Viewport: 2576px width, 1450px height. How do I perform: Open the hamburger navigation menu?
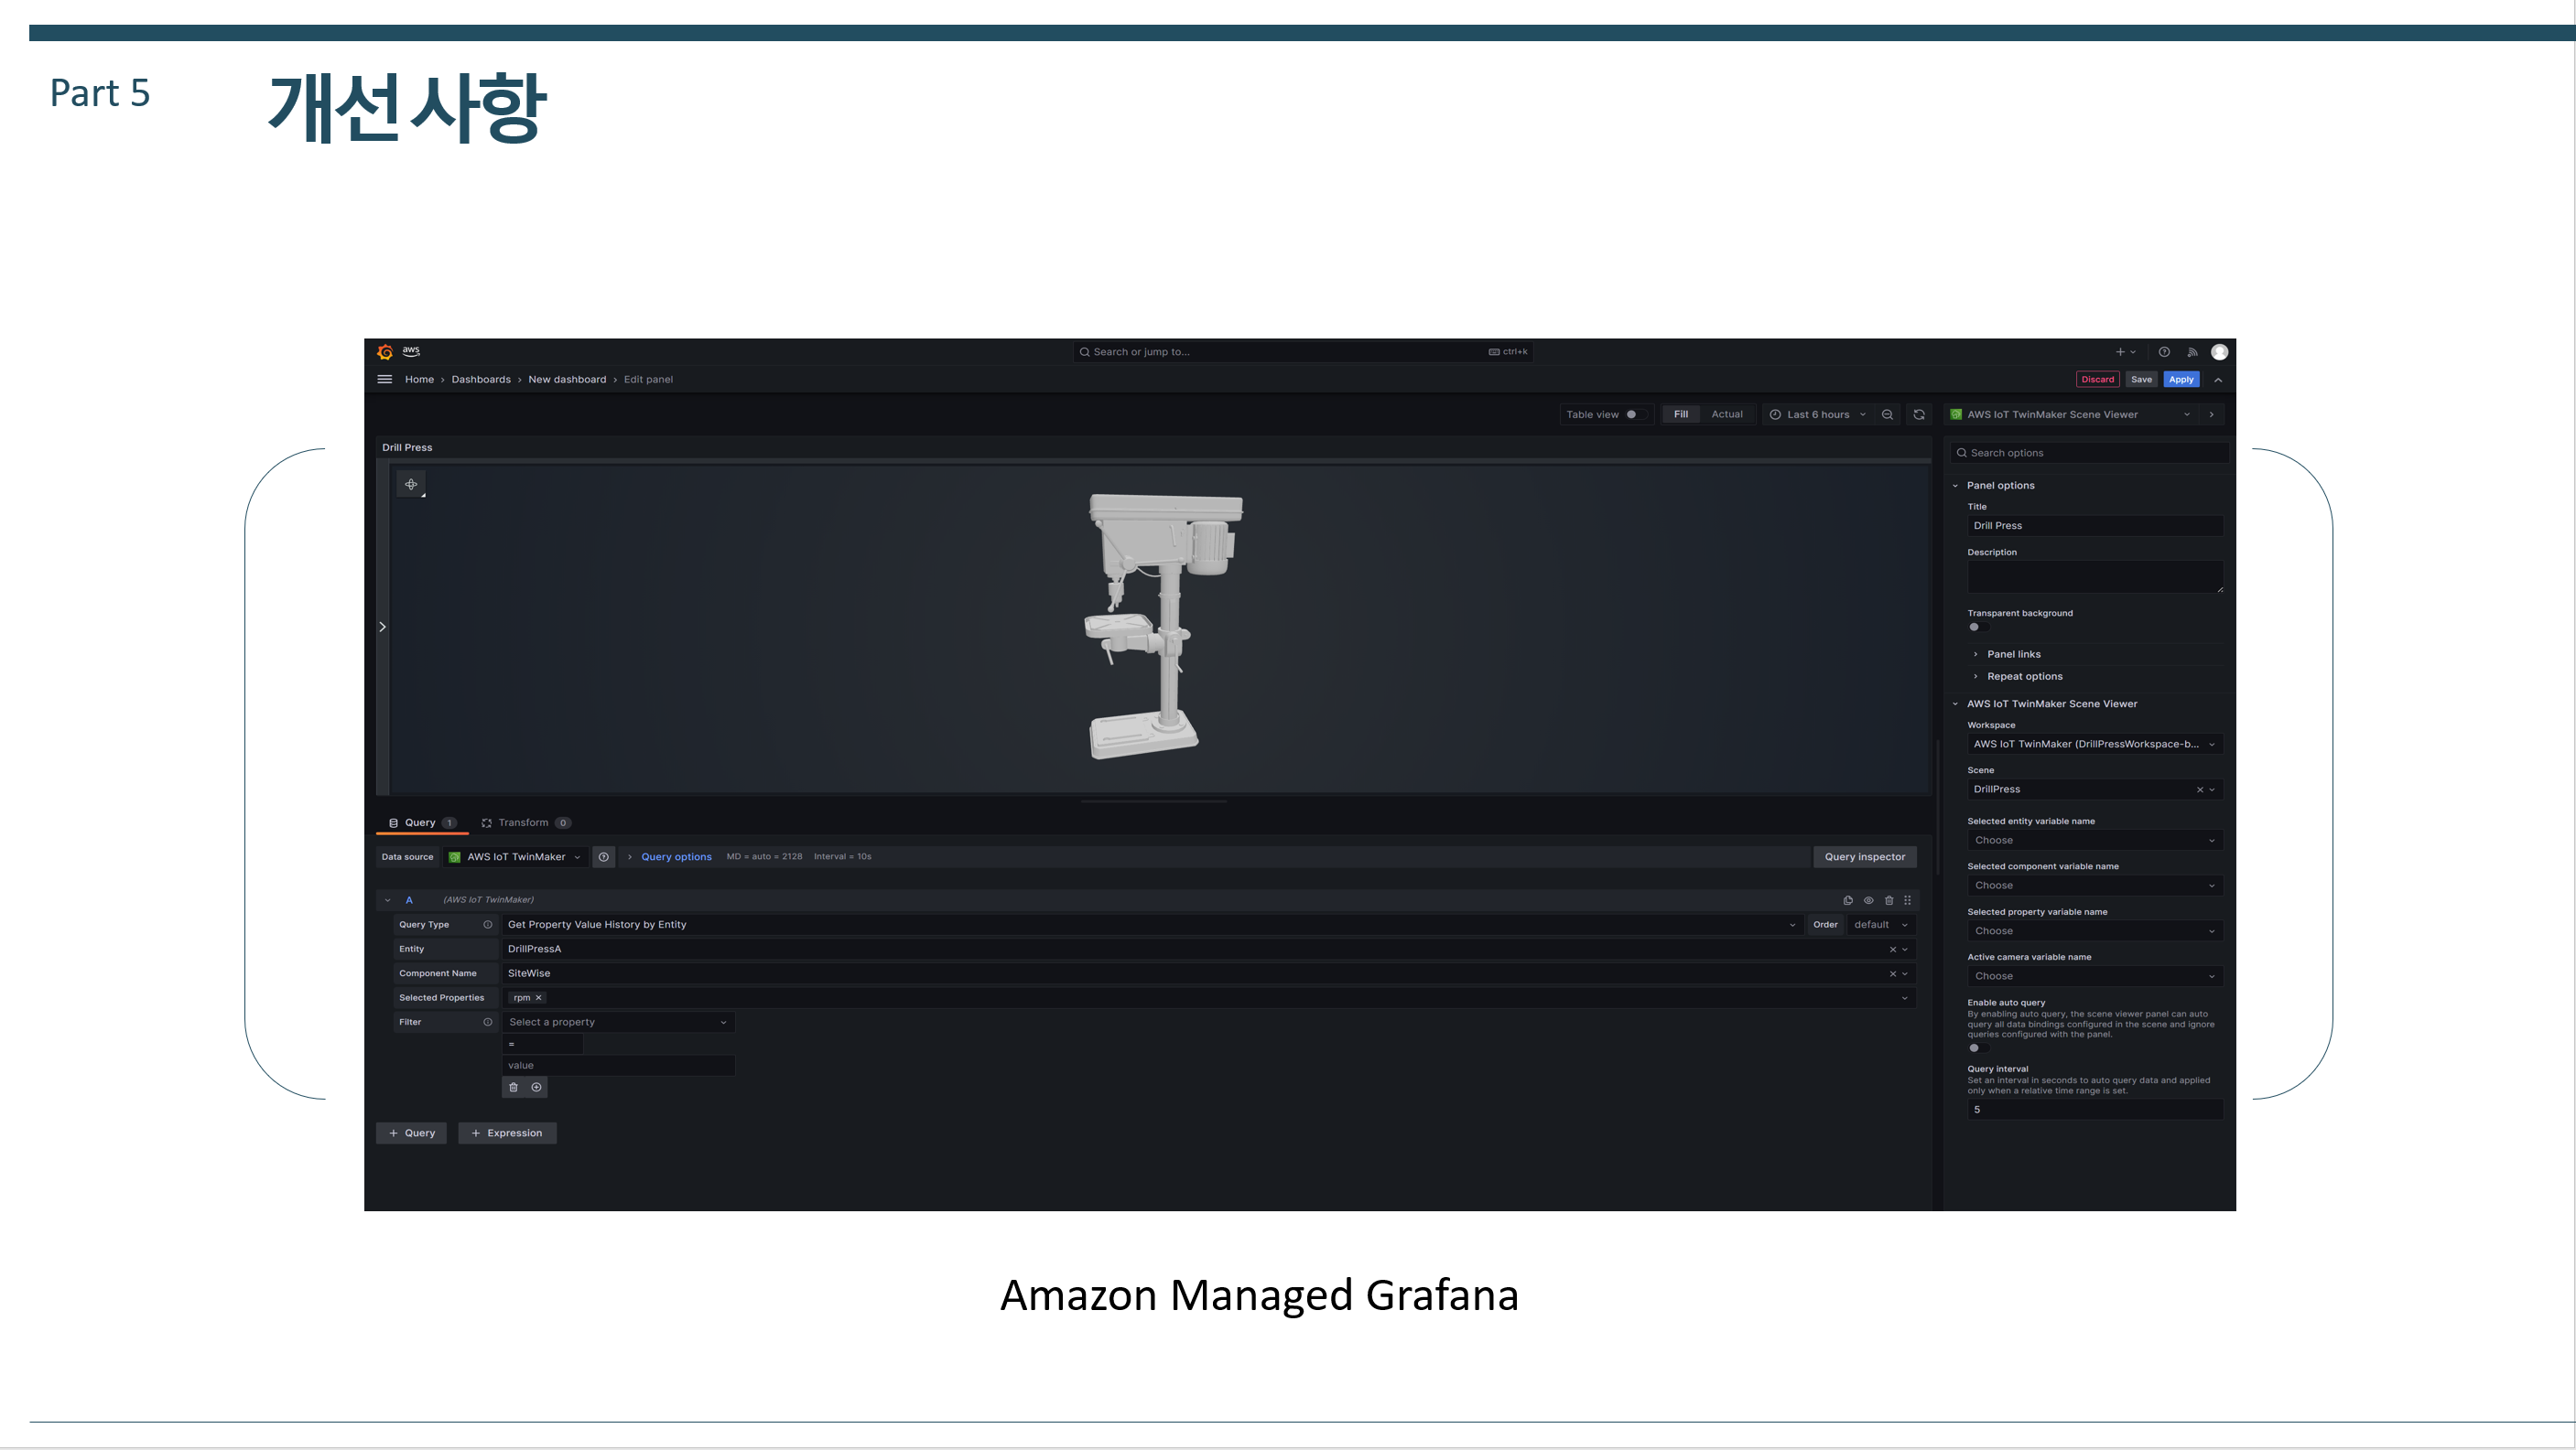coord(384,380)
